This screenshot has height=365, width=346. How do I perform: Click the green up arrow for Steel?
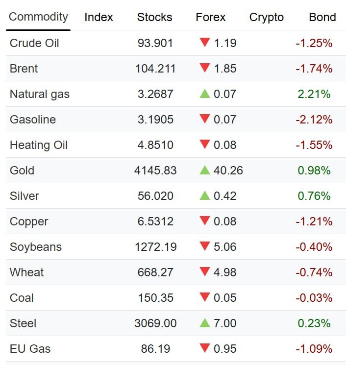click(205, 323)
